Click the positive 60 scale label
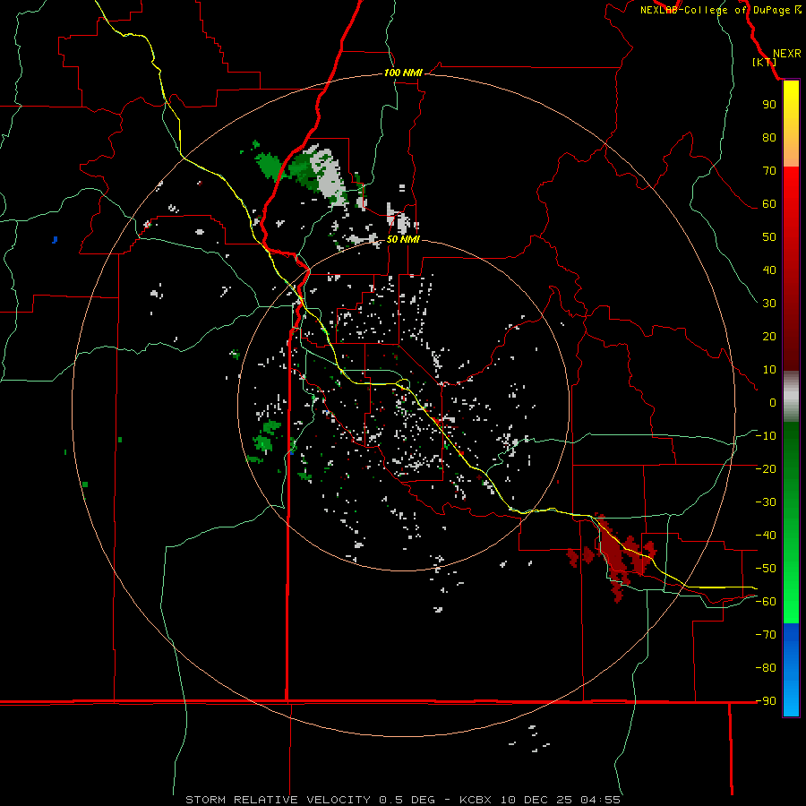The height and width of the screenshot is (806, 806). pos(769,203)
